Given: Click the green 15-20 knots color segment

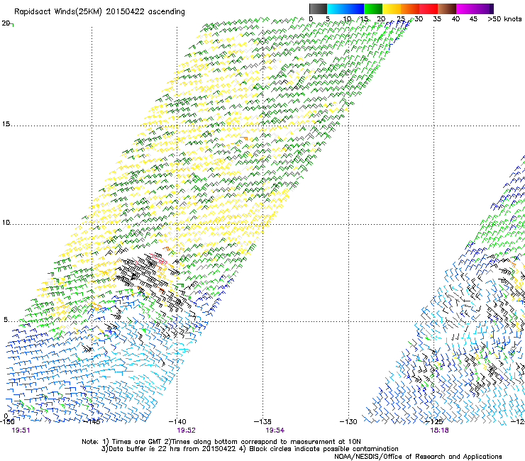Looking at the screenshot, I should (373, 9).
